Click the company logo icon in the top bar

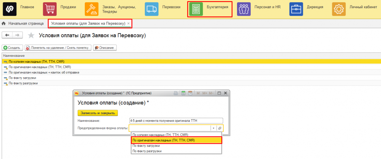coord(10,9)
